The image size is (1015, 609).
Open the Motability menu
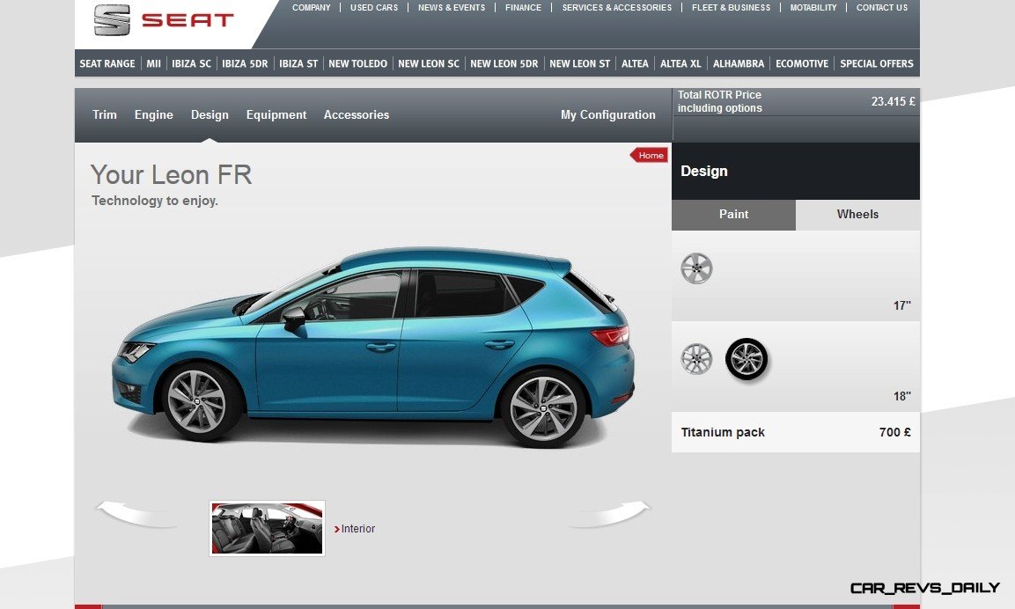(x=813, y=8)
